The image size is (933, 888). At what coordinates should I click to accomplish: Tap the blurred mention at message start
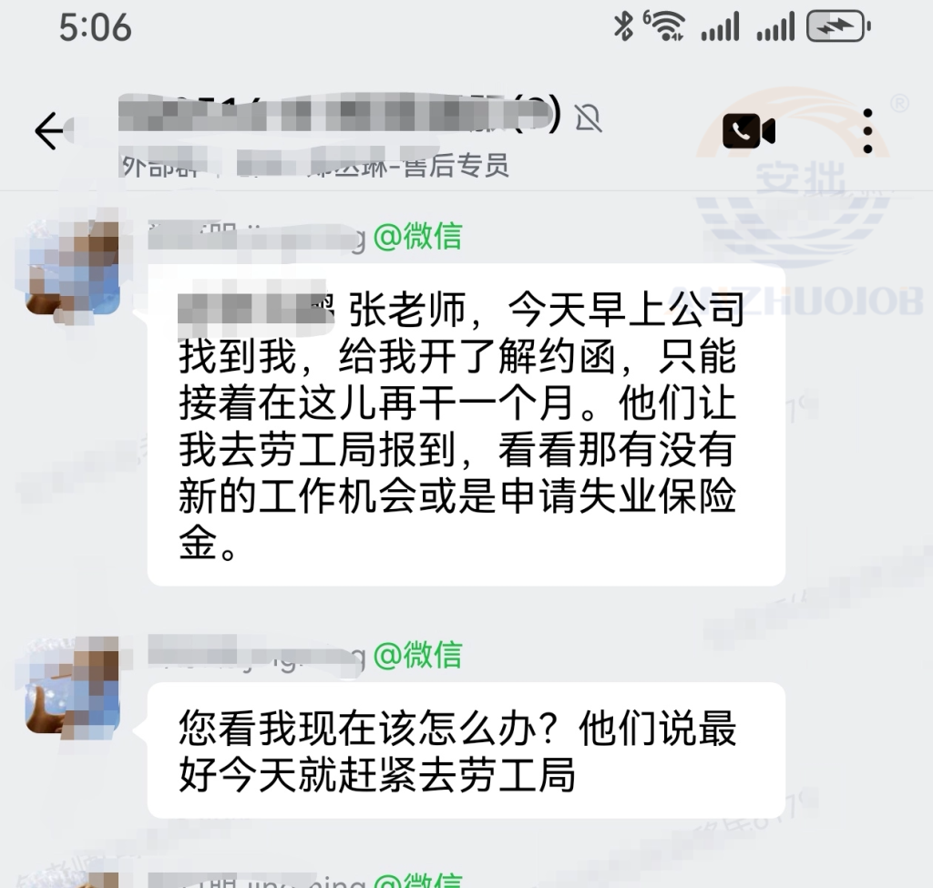click(x=256, y=310)
